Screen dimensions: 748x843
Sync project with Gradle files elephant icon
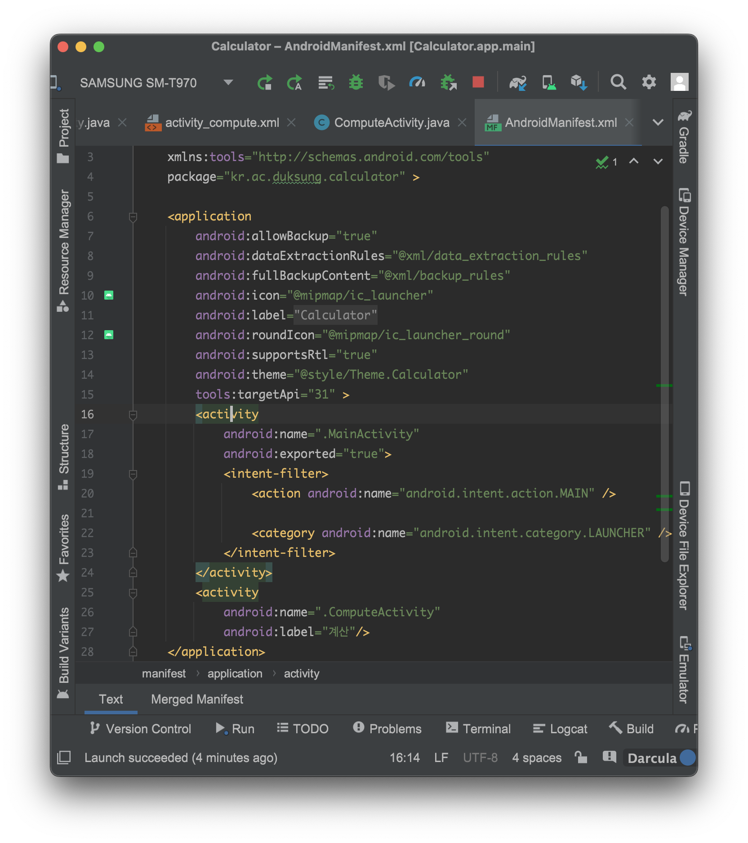[518, 82]
